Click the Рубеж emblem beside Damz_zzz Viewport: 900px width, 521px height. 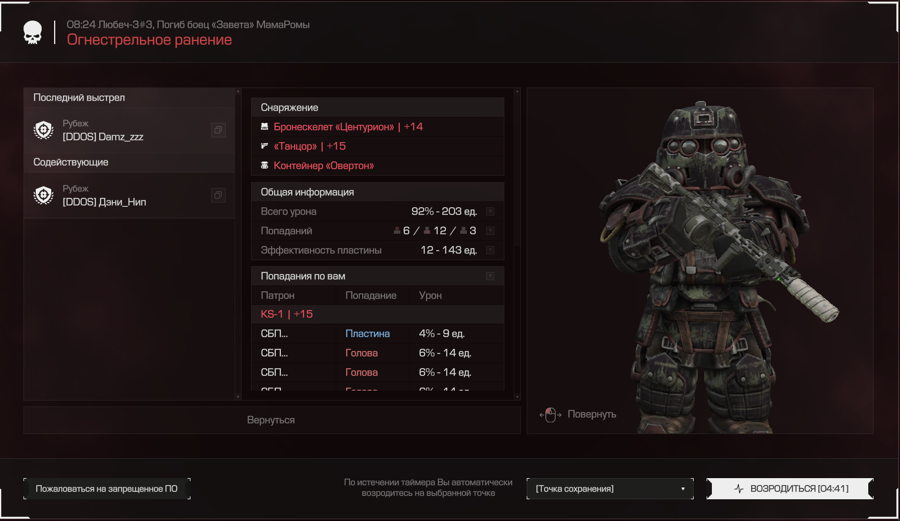coord(44,130)
